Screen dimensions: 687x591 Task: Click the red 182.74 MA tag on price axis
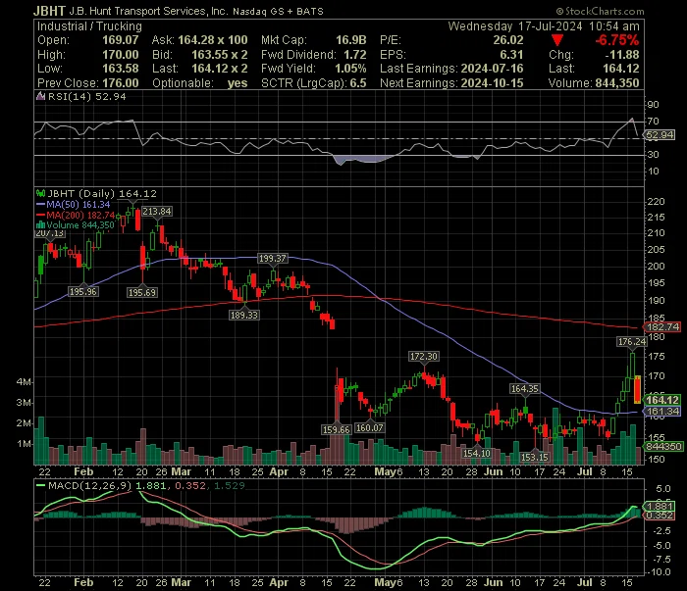point(661,326)
